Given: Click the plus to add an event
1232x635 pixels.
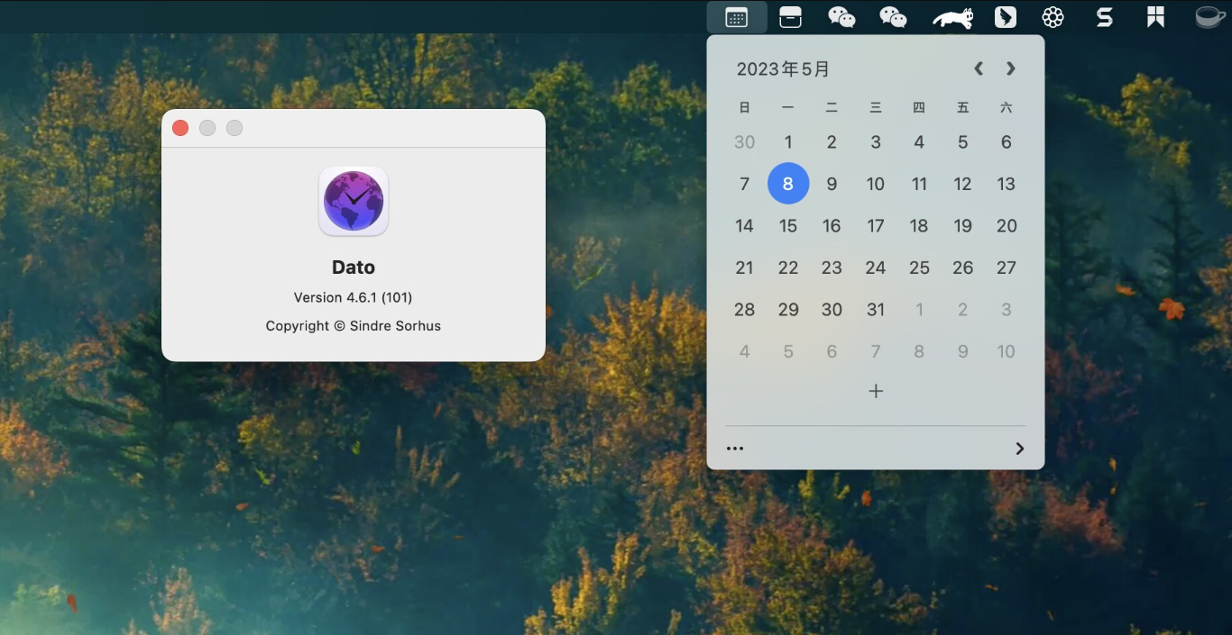Looking at the screenshot, I should [x=875, y=391].
